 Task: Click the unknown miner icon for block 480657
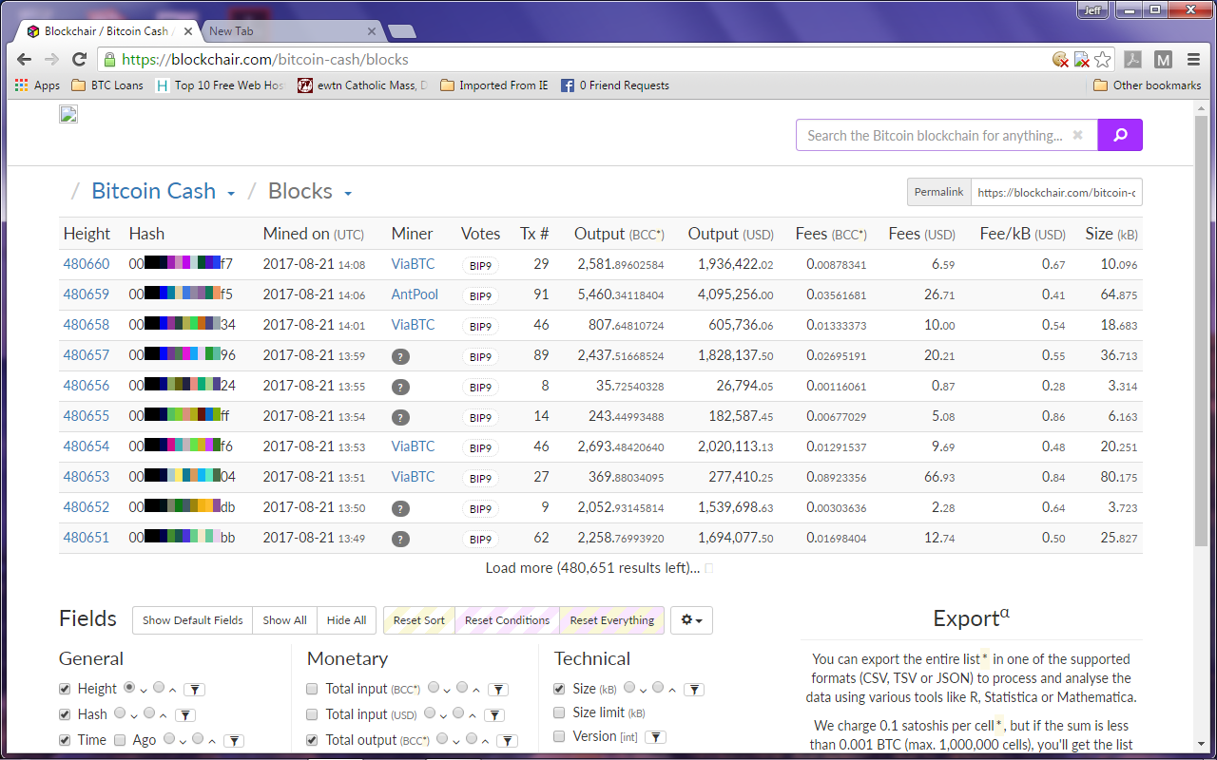tap(400, 356)
